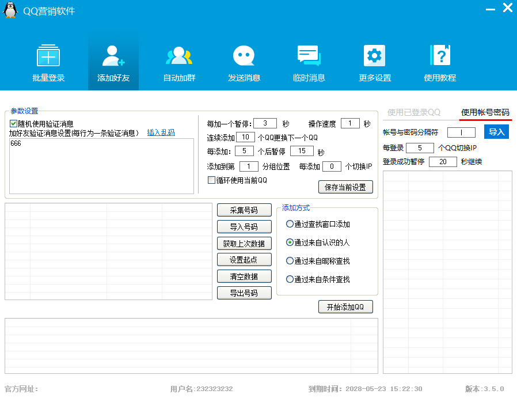Click the 添加到第 group position input field
The image size is (517, 398).
pyautogui.click(x=249, y=166)
